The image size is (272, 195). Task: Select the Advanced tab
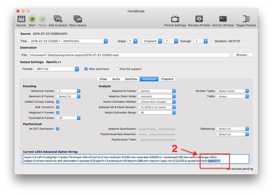pyautogui.click(x=149, y=79)
